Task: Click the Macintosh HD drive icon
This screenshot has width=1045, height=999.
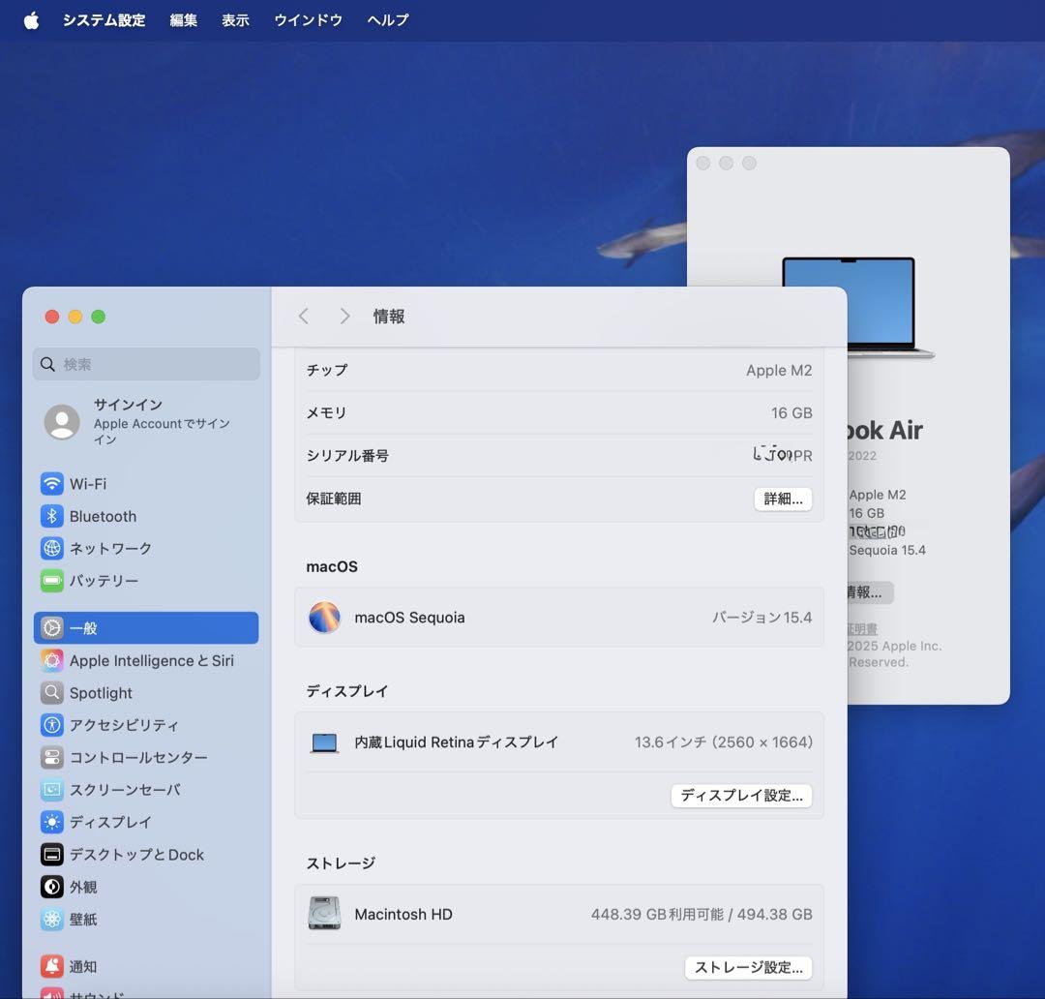Action: click(324, 914)
